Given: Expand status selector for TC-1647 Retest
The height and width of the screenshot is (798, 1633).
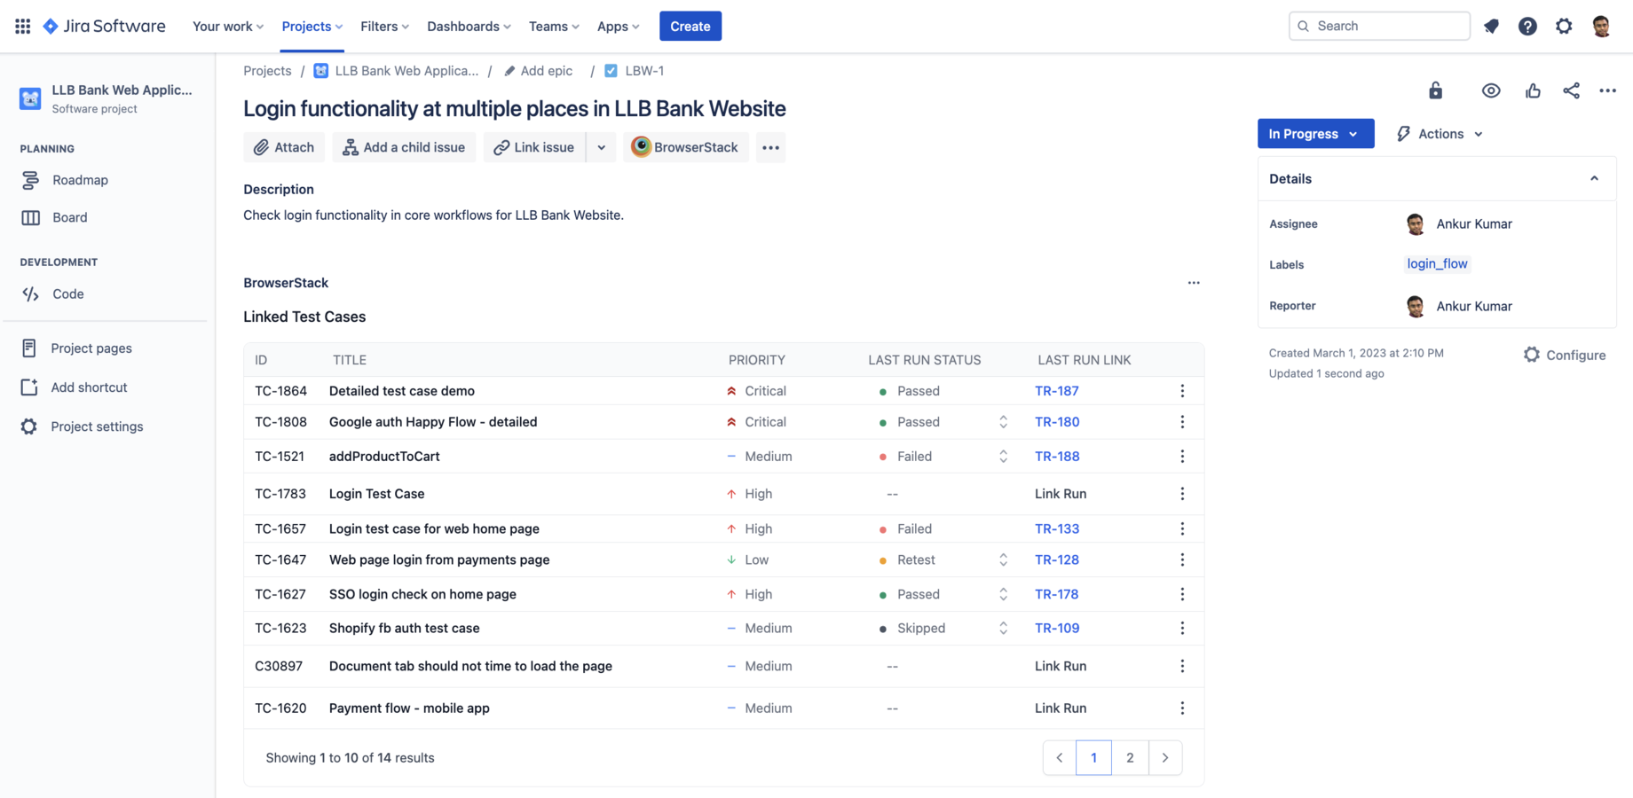Looking at the screenshot, I should 1003,559.
